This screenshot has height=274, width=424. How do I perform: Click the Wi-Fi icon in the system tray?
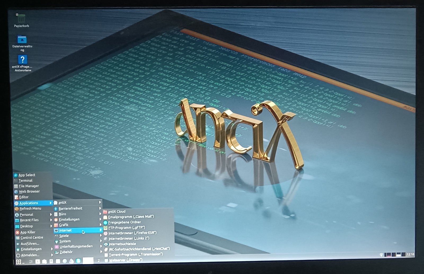[x=381, y=255]
